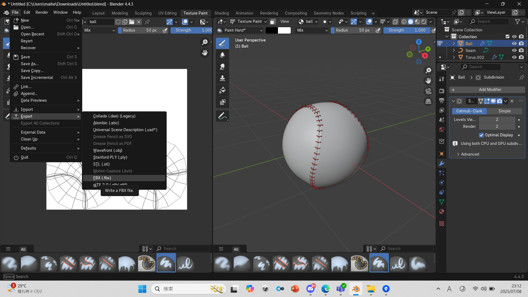
Task: Select the Annotate tool
Action: click(x=222, y=116)
